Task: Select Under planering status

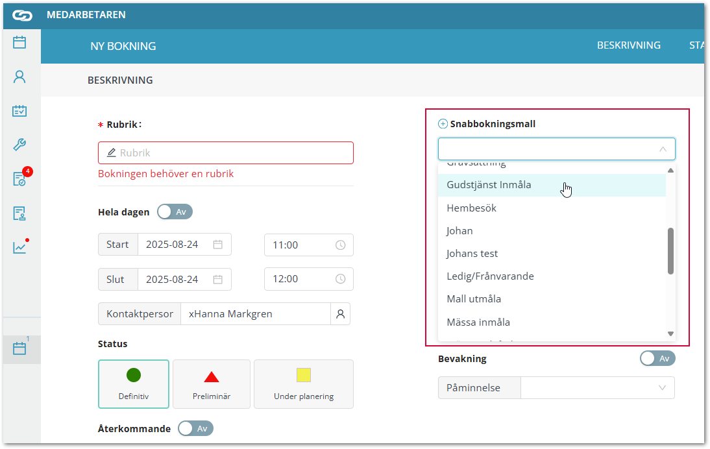Action: point(304,384)
